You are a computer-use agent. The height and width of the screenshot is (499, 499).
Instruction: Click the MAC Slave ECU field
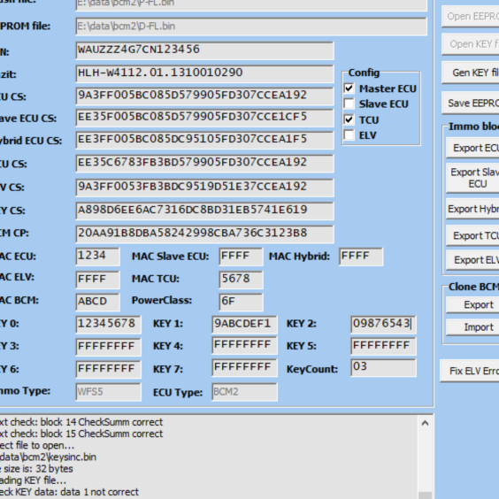(241, 257)
